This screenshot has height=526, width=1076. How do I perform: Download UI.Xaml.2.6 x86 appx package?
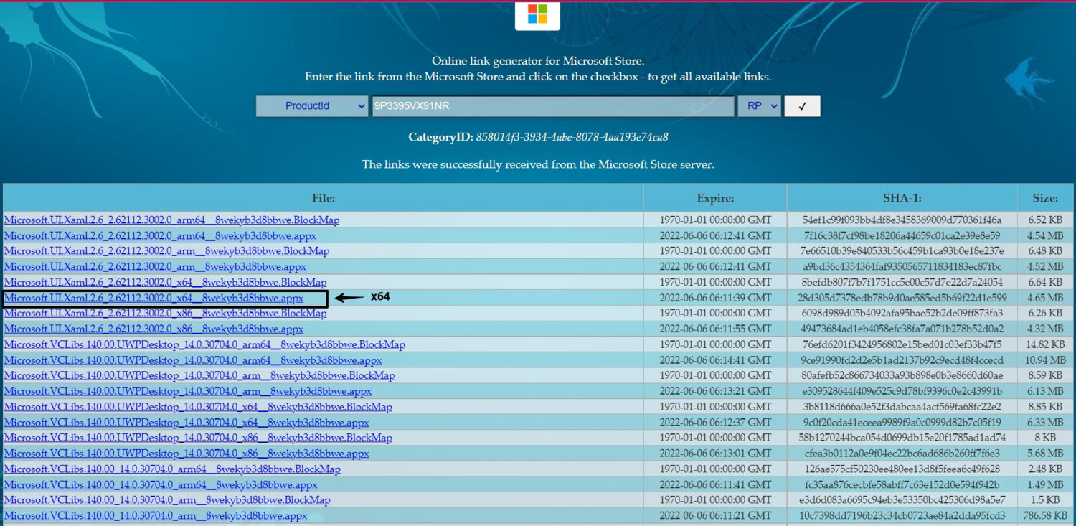[x=154, y=329]
